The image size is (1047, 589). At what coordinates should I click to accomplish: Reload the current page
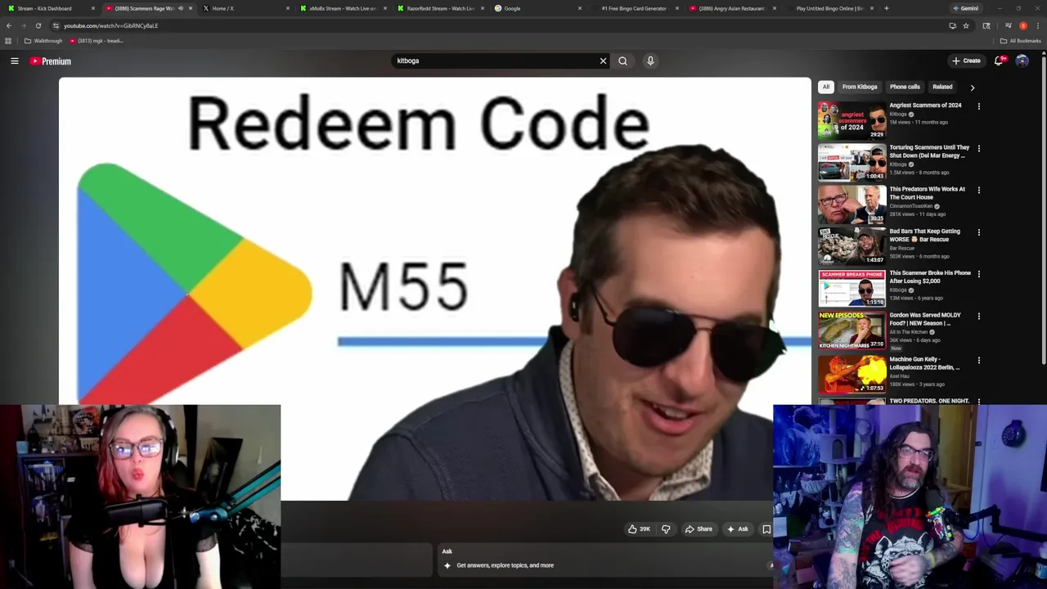click(38, 25)
